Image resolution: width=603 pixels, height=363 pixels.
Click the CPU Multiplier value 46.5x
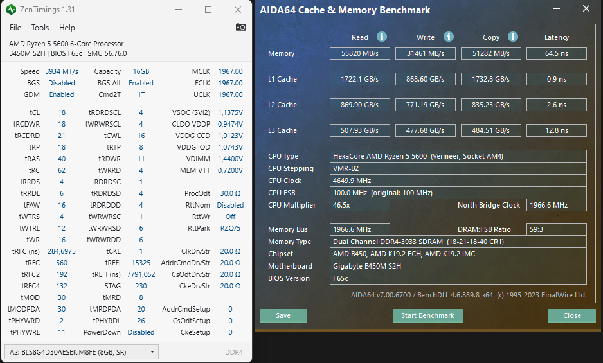360,205
